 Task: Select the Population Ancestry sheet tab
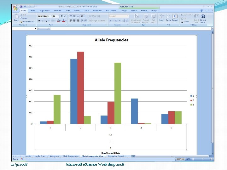[117, 156]
